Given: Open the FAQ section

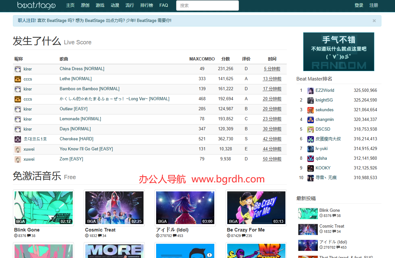Looking at the screenshot, I should (164, 5).
